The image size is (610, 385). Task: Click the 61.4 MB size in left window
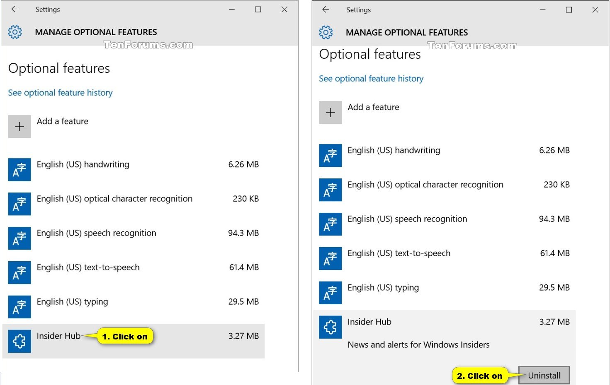[x=244, y=268]
